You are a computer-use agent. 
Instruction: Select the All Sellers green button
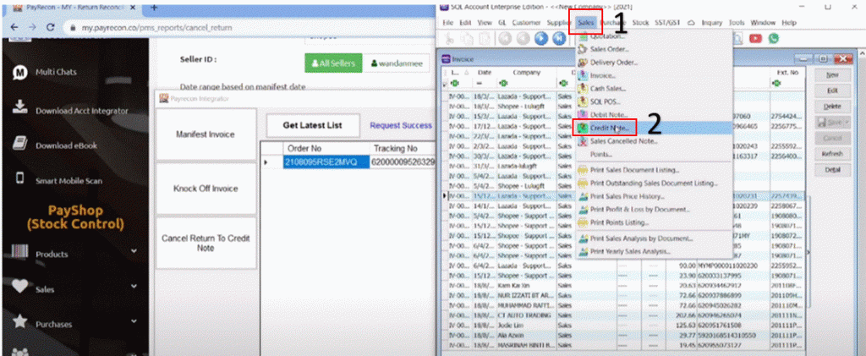tap(333, 63)
